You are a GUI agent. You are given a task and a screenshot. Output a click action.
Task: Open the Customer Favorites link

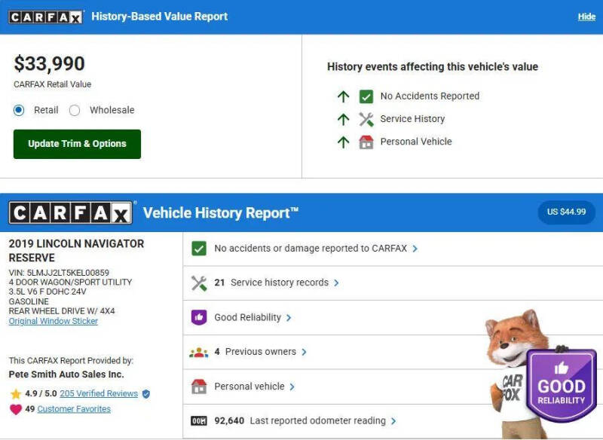[74, 409]
